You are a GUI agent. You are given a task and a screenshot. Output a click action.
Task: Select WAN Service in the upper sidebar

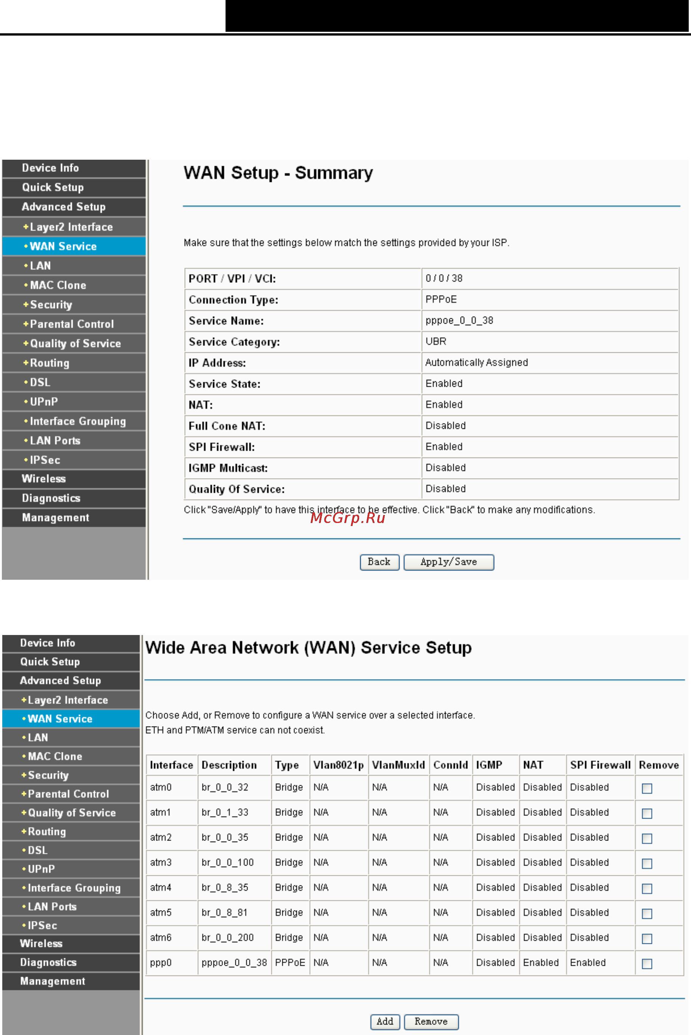point(73,246)
